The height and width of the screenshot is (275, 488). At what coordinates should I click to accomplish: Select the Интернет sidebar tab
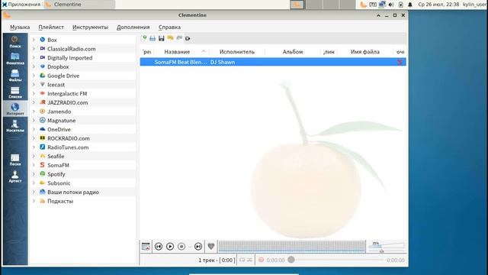(15, 109)
